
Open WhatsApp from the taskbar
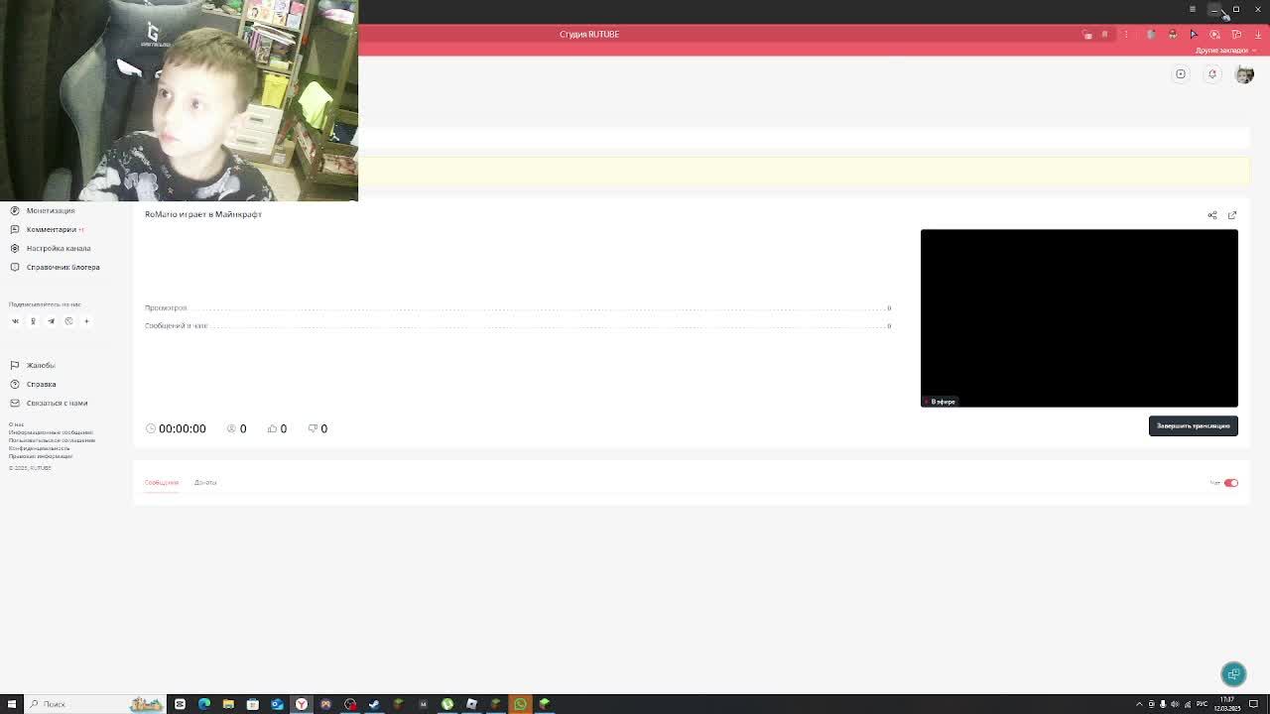point(520,704)
